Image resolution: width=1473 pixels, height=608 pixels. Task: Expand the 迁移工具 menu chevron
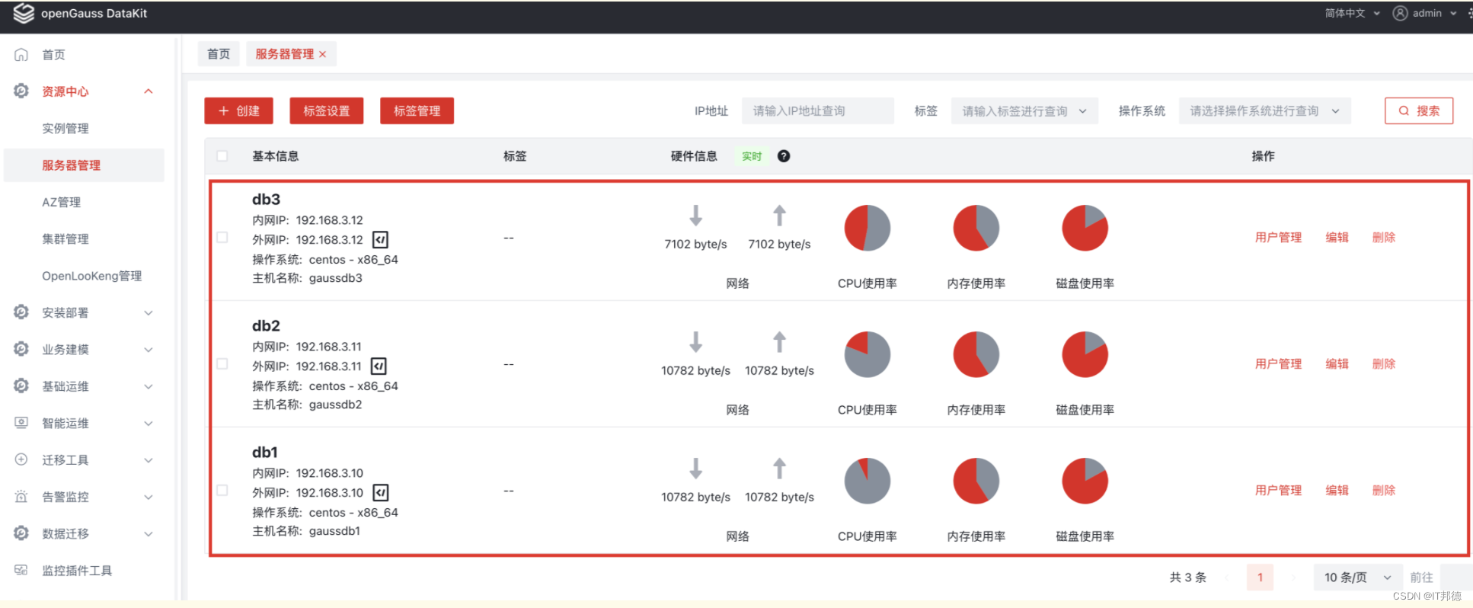coord(149,460)
